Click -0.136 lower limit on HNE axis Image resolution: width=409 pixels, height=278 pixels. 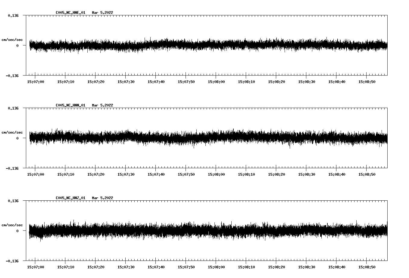pyautogui.click(x=12, y=76)
